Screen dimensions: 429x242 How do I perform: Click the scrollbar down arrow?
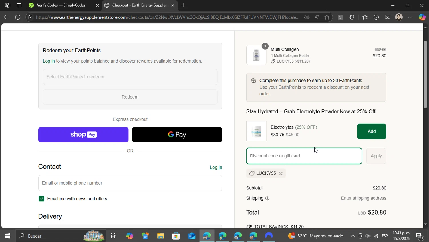(426, 225)
